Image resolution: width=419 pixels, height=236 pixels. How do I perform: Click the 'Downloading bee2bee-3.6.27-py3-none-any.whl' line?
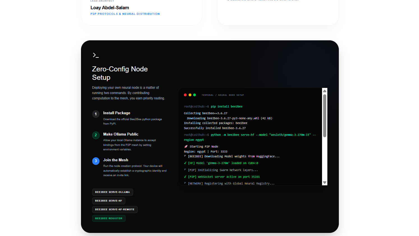pyautogui.click(x=230, y=118)
